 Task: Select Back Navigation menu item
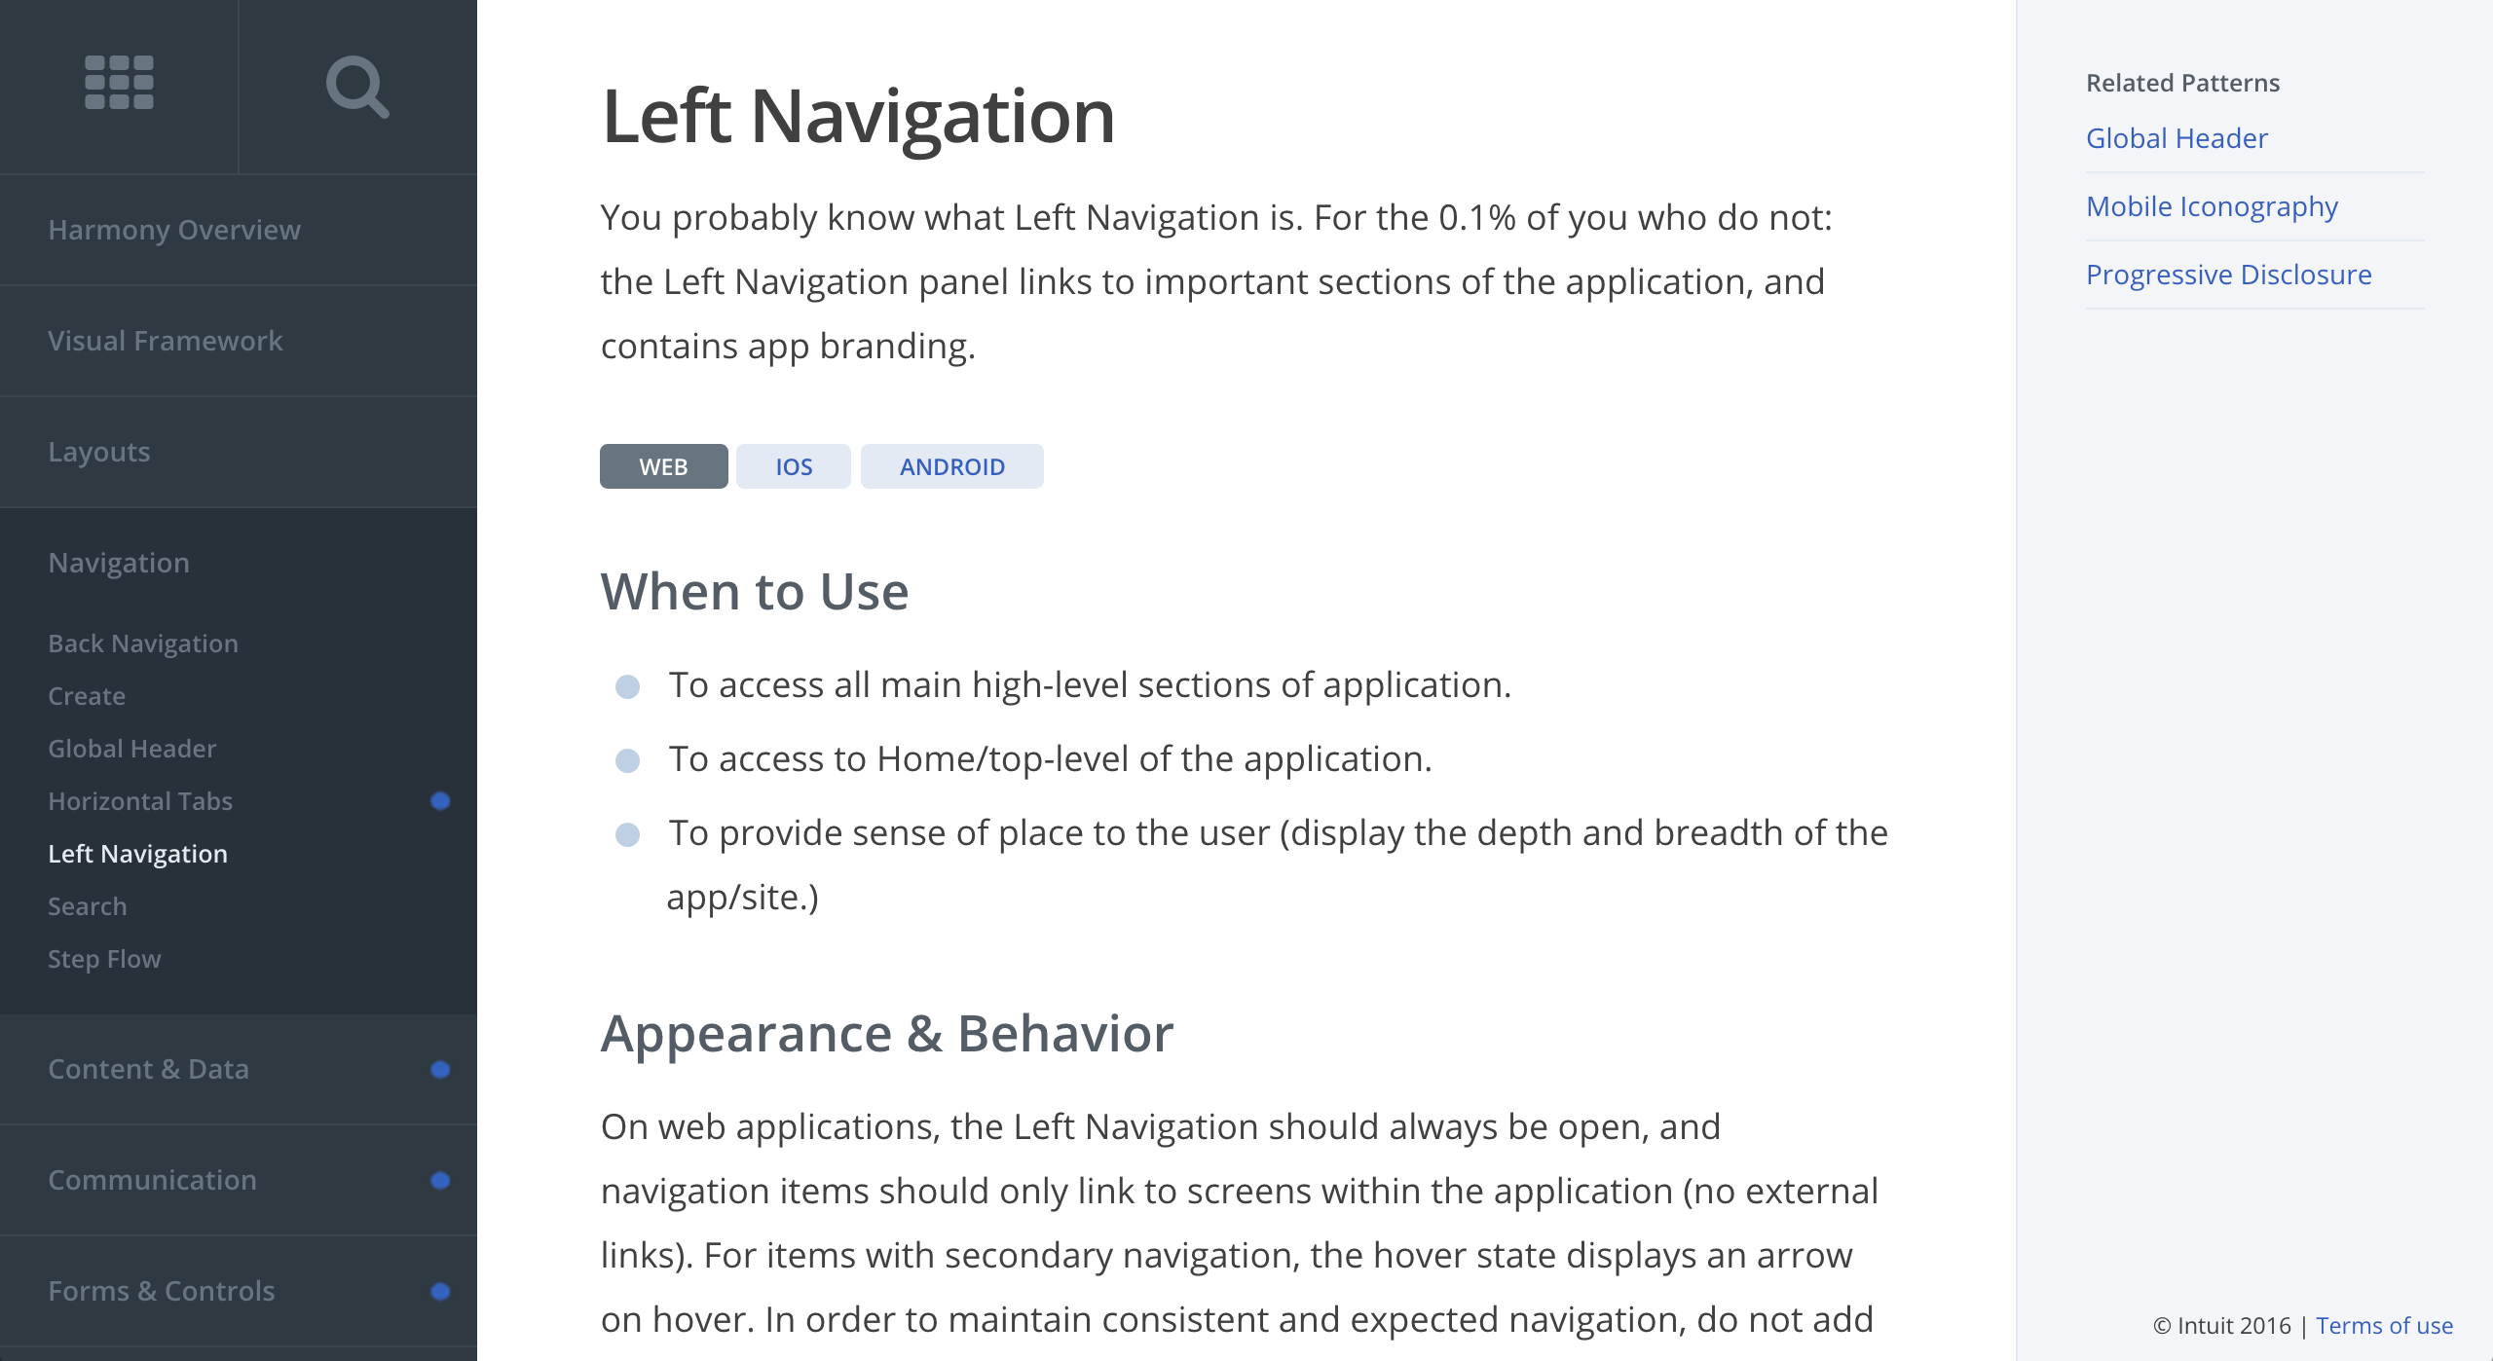(142, 642)
